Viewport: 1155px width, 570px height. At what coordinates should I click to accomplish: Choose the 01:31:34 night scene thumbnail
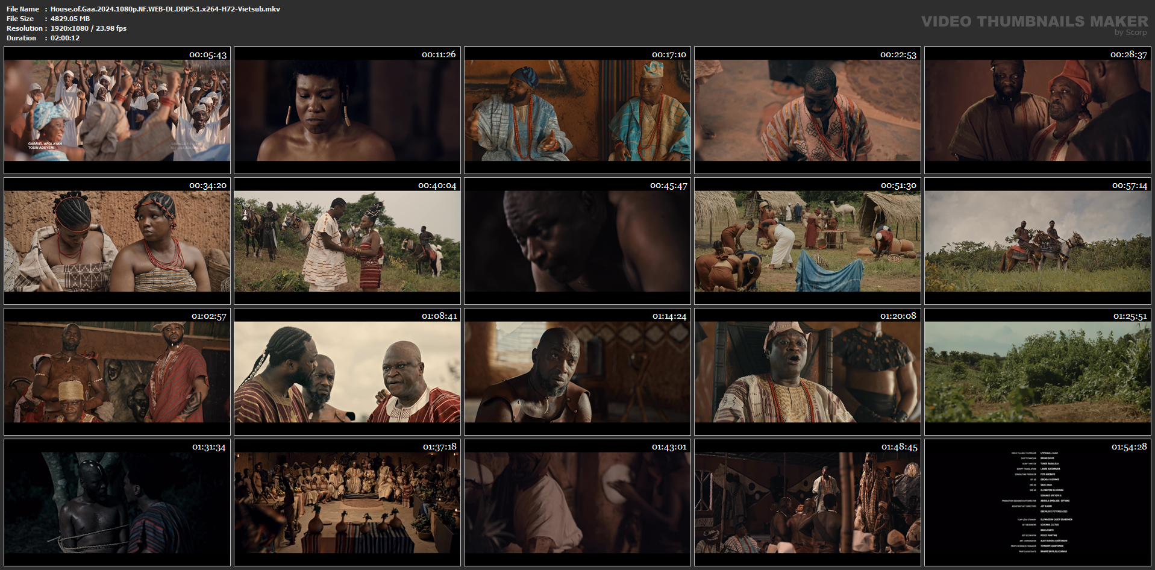click(117, 503)
